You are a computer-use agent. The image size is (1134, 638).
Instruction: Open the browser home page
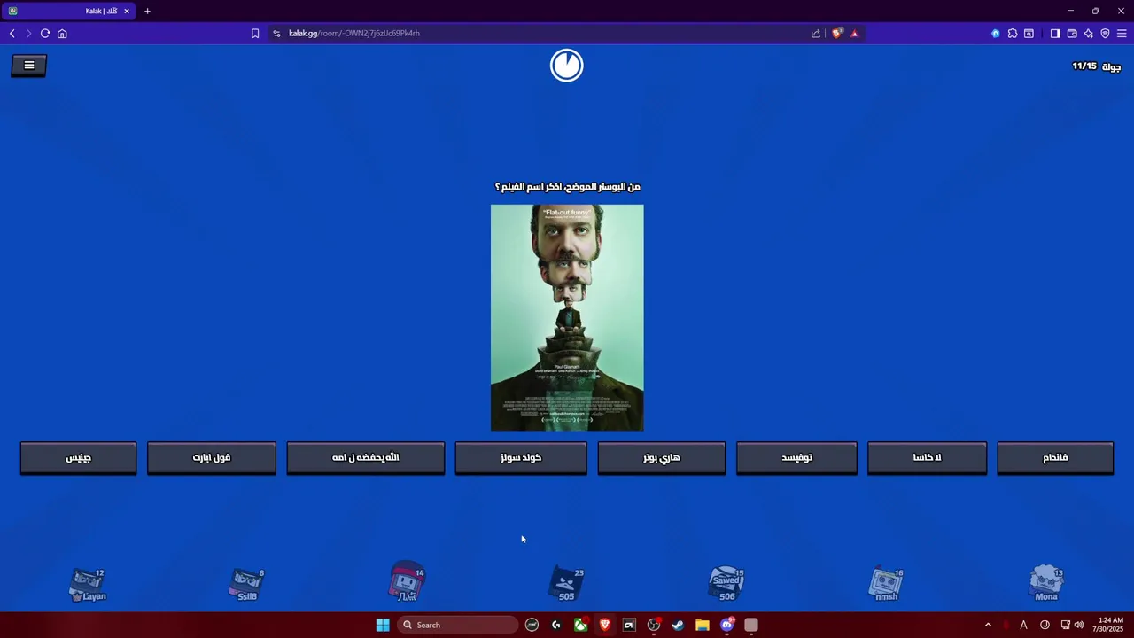coord(62,34)
